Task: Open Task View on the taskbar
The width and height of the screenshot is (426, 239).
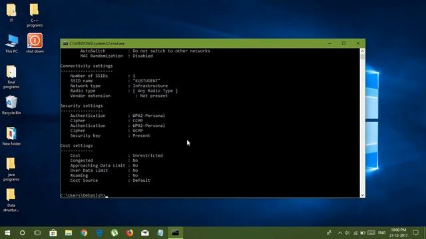Action: click(37, 233)
